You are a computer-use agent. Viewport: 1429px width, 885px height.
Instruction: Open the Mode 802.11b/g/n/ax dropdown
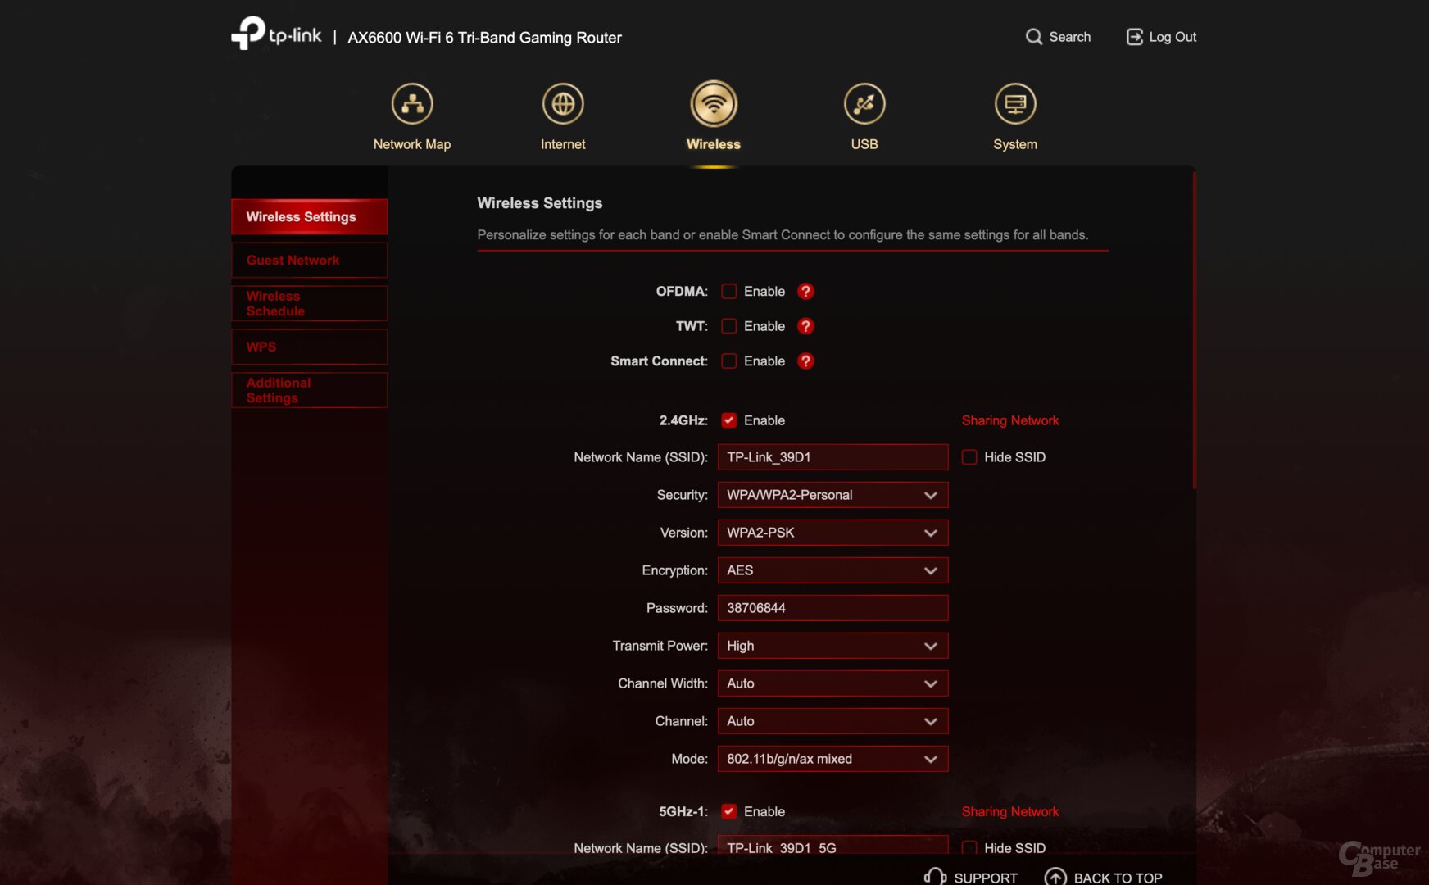tap(832, 759)
